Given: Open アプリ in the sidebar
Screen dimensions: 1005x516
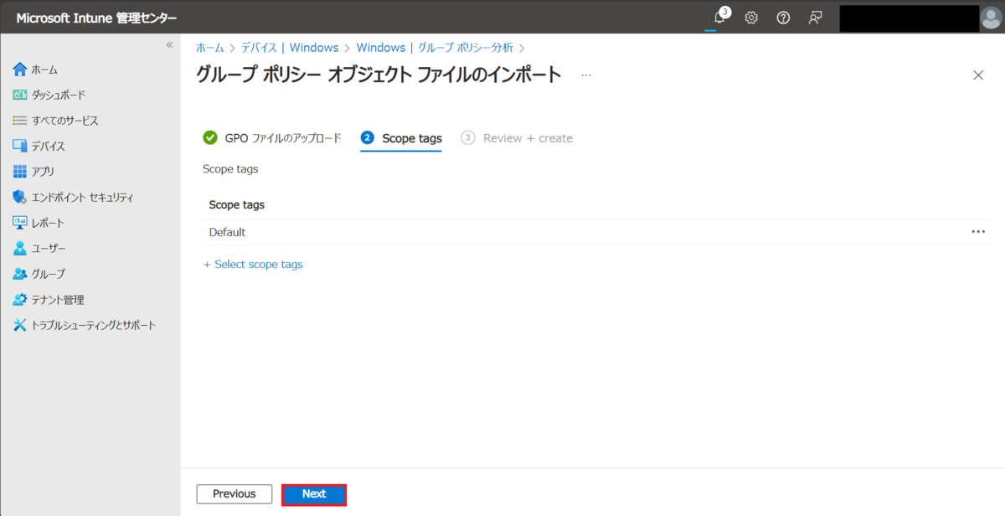Looking at the screenshot, I should click(44, 172).
